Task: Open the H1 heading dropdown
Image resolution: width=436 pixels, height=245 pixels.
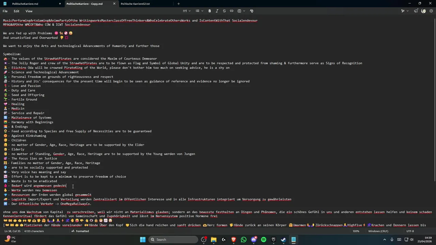Action: [187, 11]
